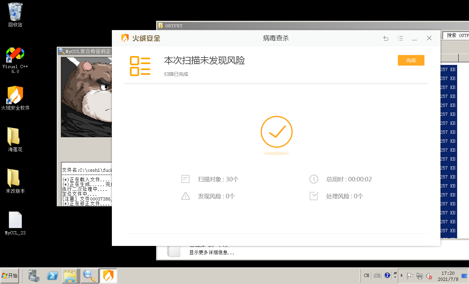
Task: Click the 文件名:C:\ceshi line in the MyCCL log
Action: [87, 170]
